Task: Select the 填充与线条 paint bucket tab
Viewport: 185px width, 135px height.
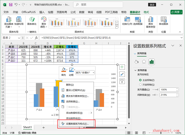Action: [137, 62]
